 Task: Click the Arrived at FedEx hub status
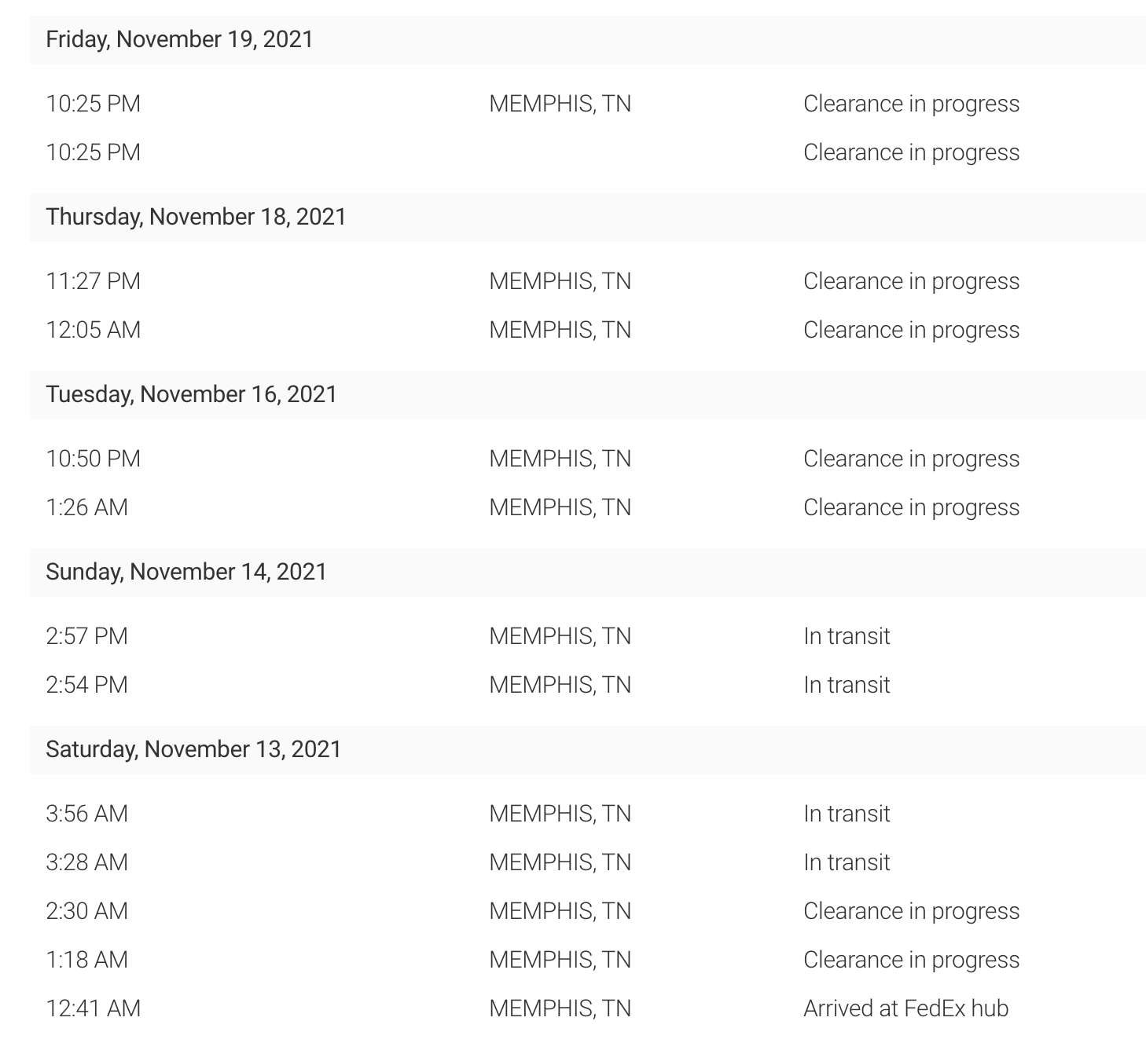pyautogui.click(x=905, y=1008)
